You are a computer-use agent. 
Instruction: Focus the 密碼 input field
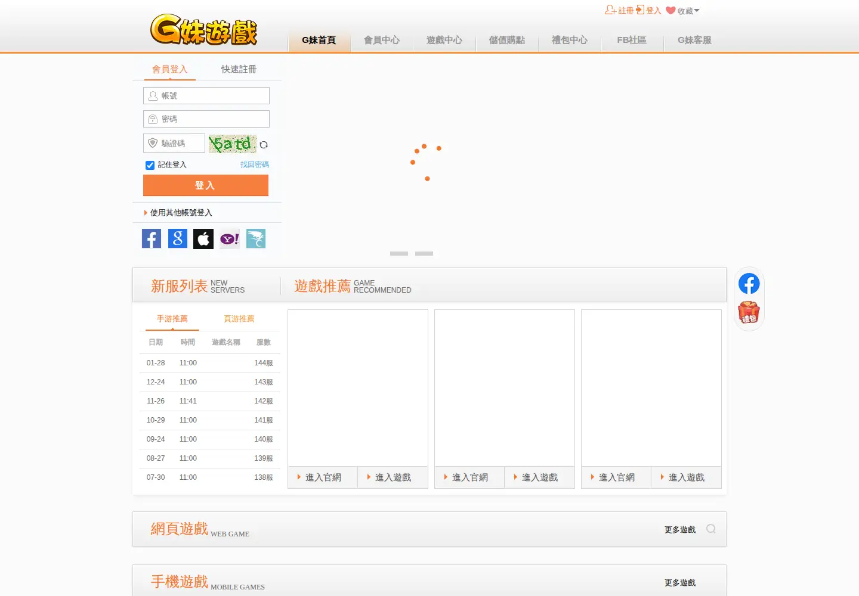click(206, 119)
